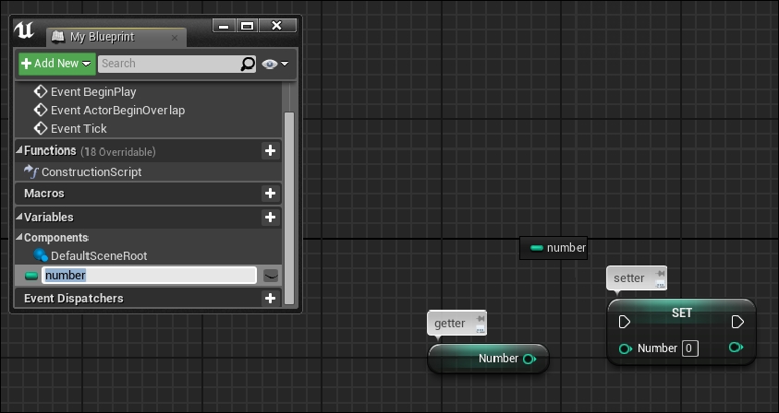This screenshot has height=413, width=779.
Task: Add a new variable with plus icon
Action: (x=270, y=218)
